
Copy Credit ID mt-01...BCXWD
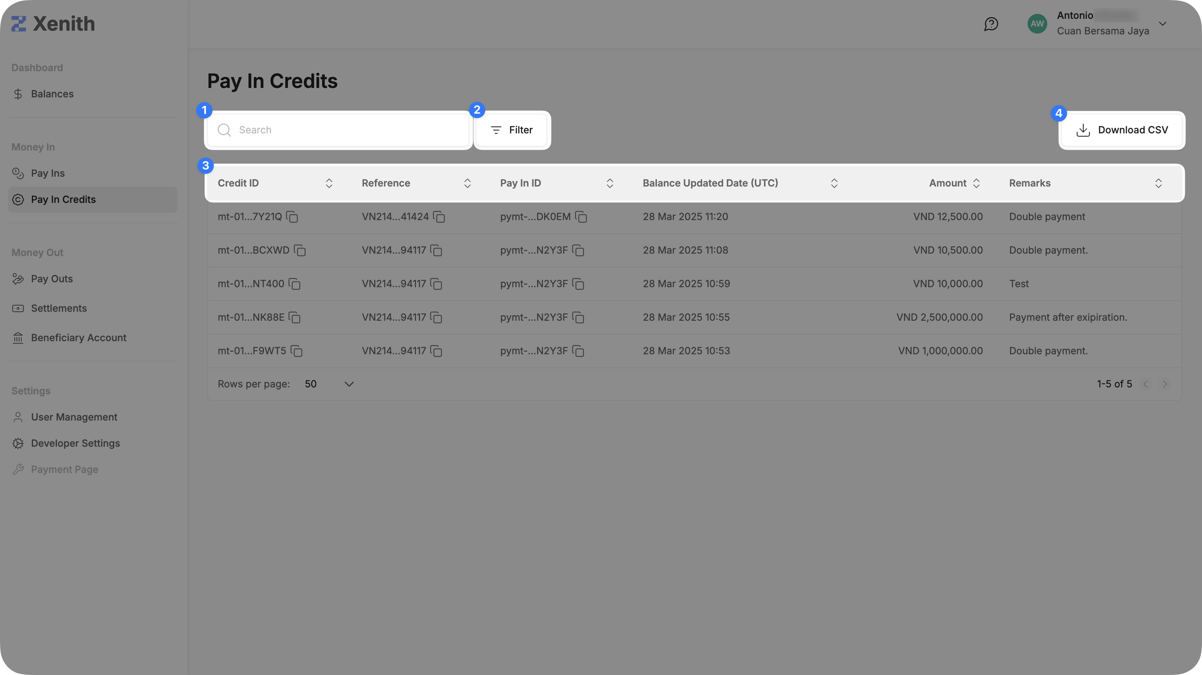(x=300, y=250)
